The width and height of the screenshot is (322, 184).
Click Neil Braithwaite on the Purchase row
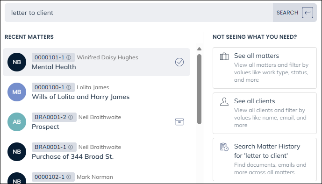pyautogui.click(x=100, y=147)
